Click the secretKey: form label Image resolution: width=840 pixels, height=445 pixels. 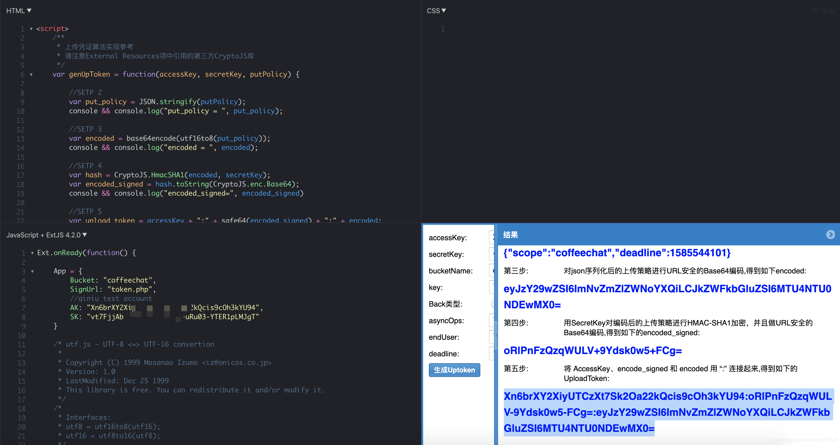tap(446, 255)
